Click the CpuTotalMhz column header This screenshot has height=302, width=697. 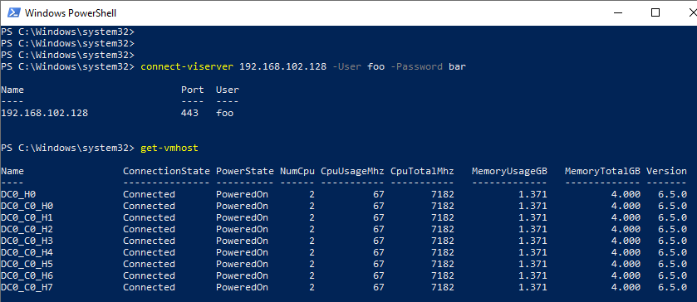[422, 171]
